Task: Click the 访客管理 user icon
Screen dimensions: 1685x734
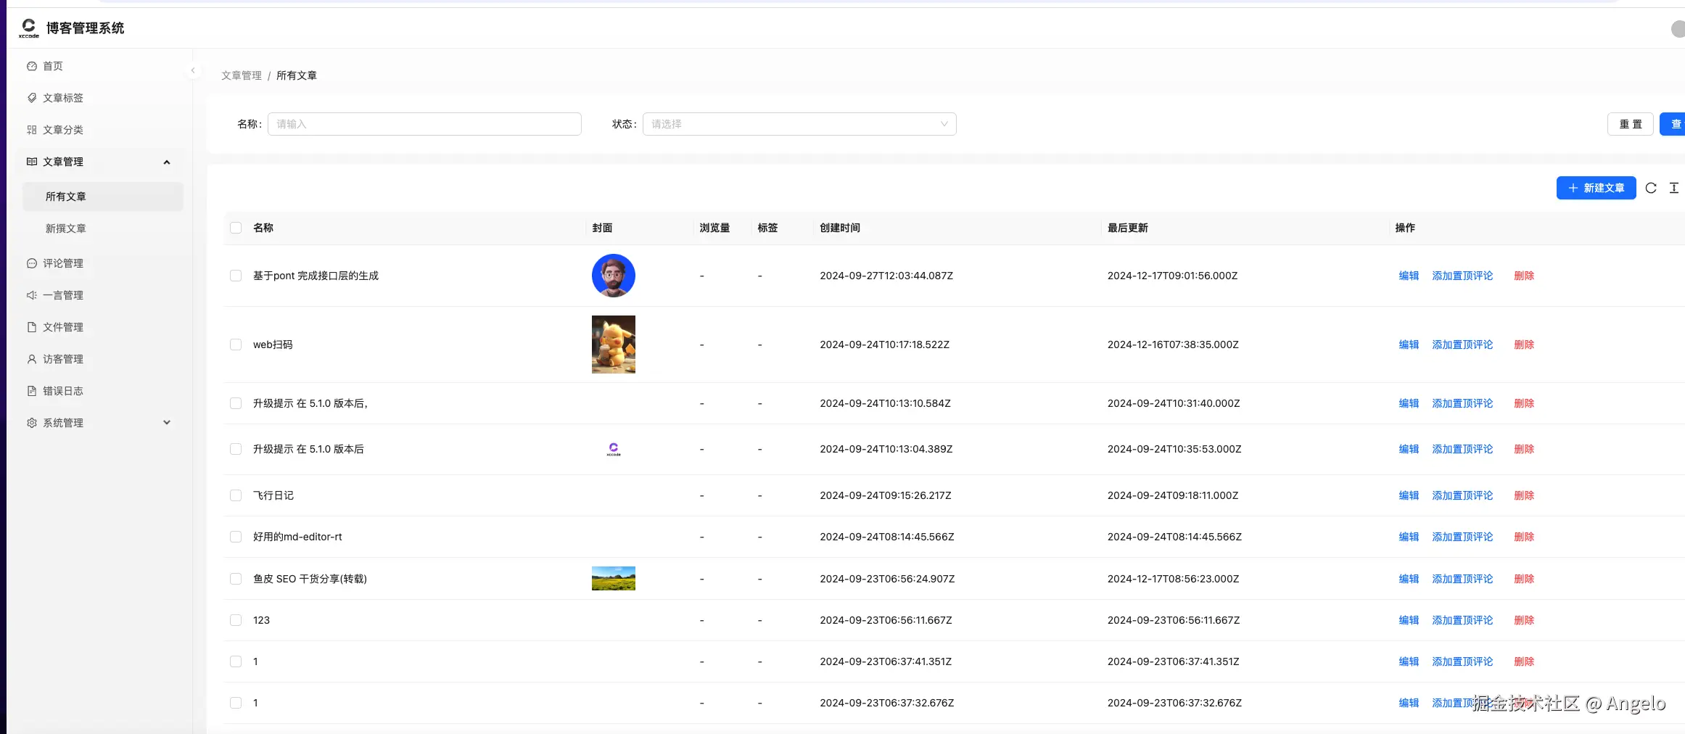Action: coord(32,359)
